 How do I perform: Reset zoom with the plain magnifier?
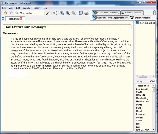[x=74, y=13]
